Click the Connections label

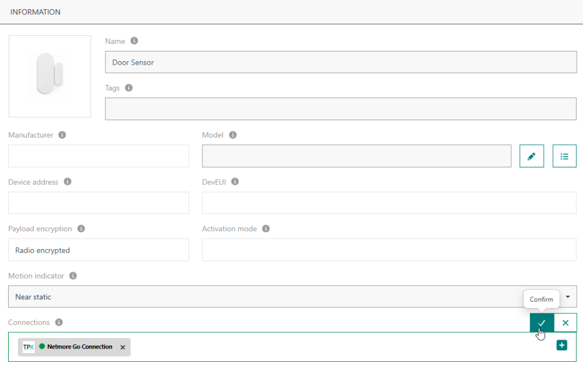coord(29,322)
